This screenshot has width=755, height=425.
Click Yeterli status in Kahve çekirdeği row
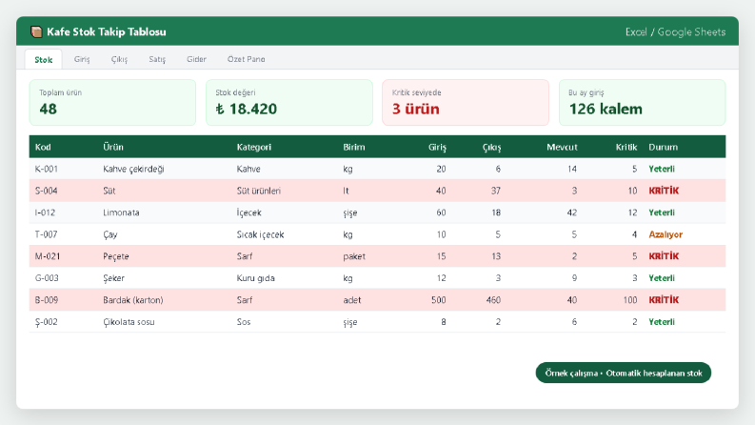pos(662,169)
